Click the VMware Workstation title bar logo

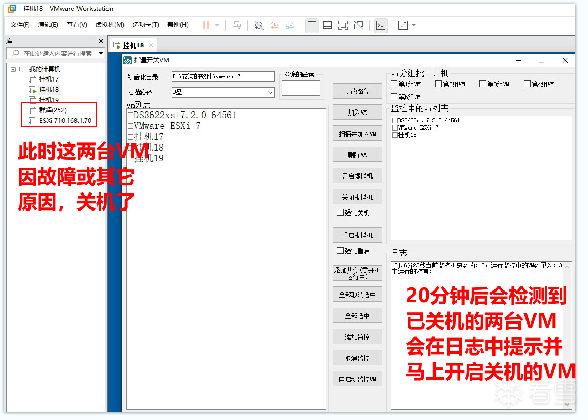(12, 8)
